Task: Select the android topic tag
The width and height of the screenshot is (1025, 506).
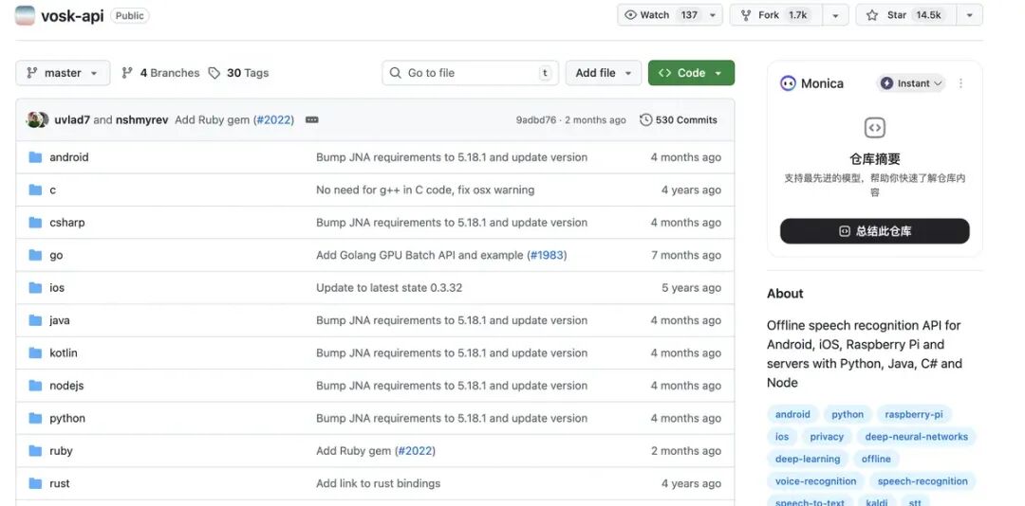Action: pos(792,415)
